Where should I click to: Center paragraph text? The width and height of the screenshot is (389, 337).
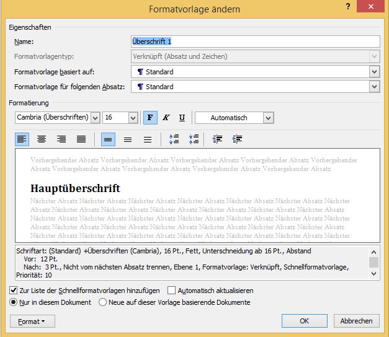pyautogui.click(x=42, y=139)
